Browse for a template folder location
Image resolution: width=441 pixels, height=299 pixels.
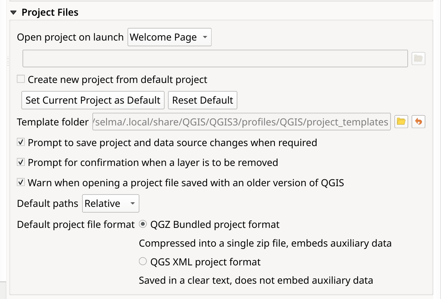(x=401, y=122)
